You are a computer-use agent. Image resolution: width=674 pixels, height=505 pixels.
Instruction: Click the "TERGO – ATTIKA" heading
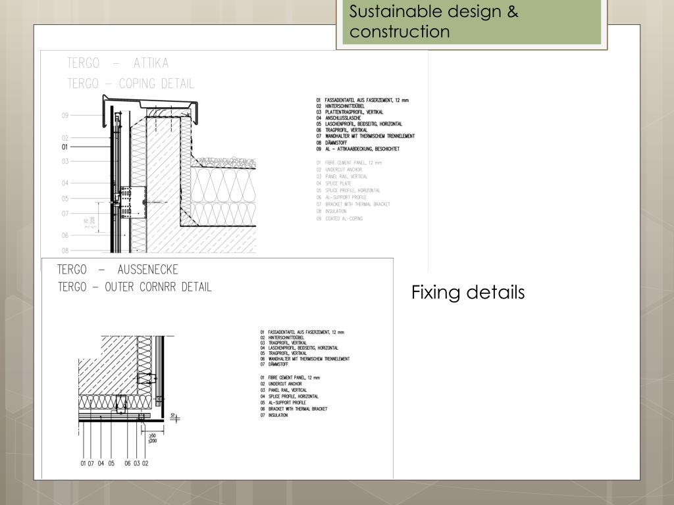[118, 63]
